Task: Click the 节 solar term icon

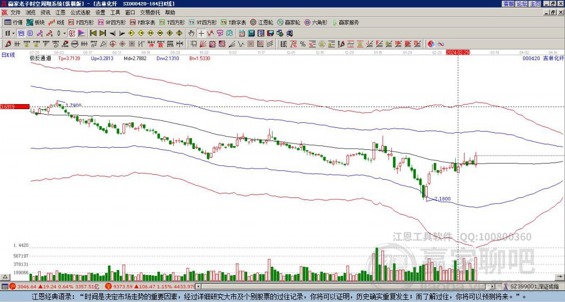Action: point(220,34)
